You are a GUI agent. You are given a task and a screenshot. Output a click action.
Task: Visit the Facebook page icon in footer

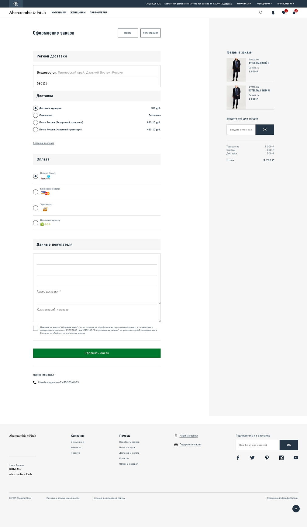tap(238, 458)
